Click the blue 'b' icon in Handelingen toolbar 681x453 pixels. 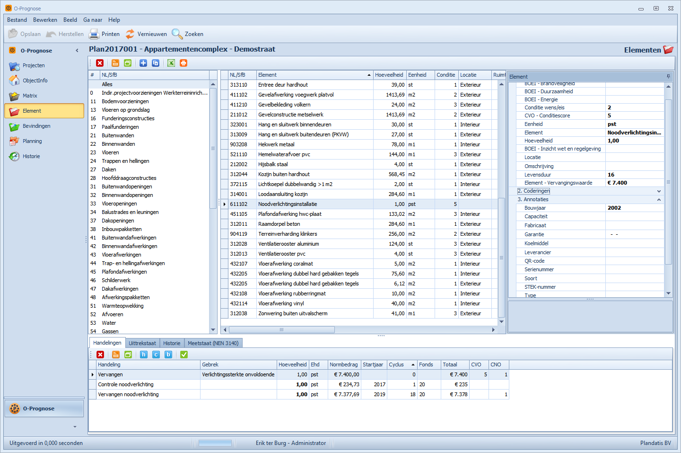[x=168, y=355]
